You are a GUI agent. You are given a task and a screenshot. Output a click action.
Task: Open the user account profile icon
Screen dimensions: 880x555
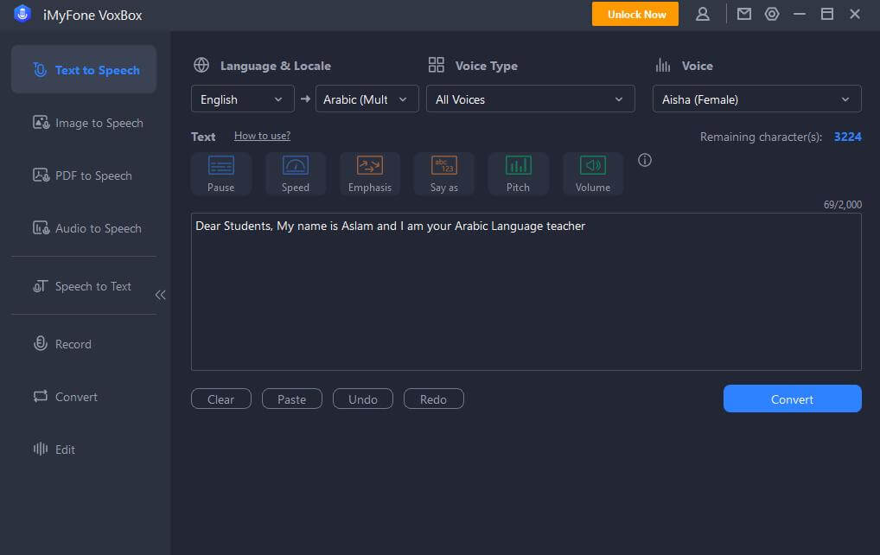703,14
